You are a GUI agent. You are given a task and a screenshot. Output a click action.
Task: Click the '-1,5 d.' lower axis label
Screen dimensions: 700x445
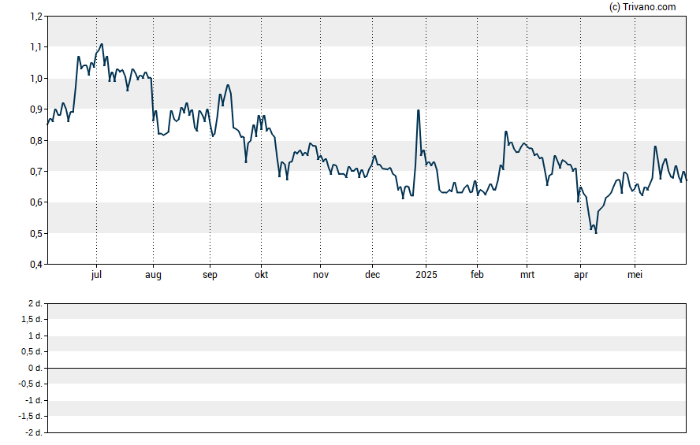click(x=31, y=416)
